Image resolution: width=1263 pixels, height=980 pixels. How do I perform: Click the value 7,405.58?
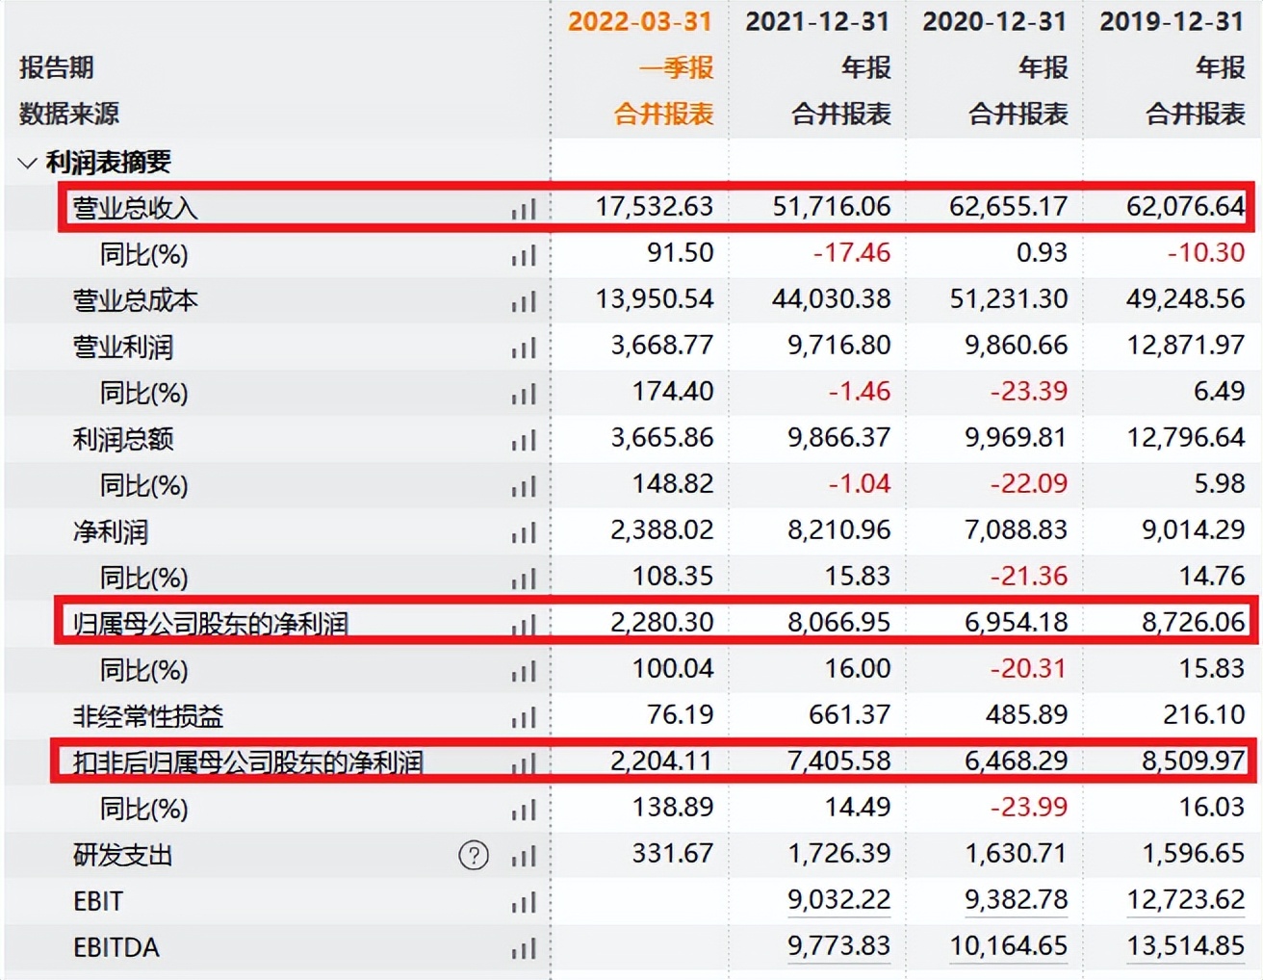838,761
